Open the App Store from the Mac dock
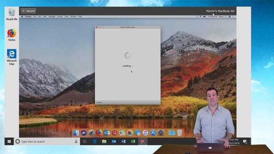 (153, 133)
